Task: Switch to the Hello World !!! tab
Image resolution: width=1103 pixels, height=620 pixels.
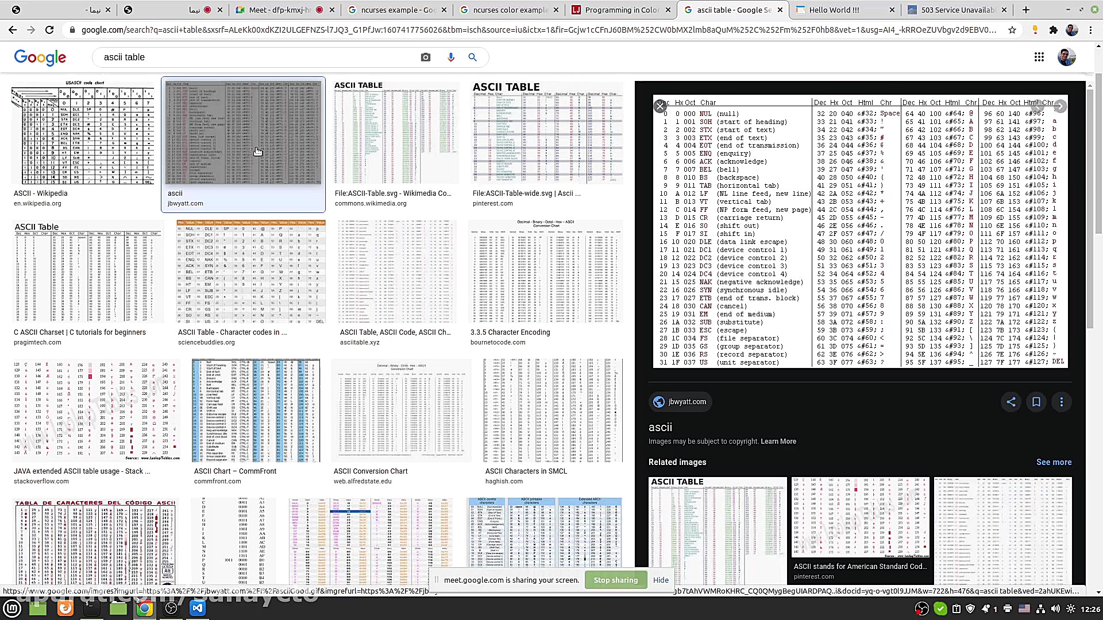Action: pyautogui.click(x=834, y=10)
